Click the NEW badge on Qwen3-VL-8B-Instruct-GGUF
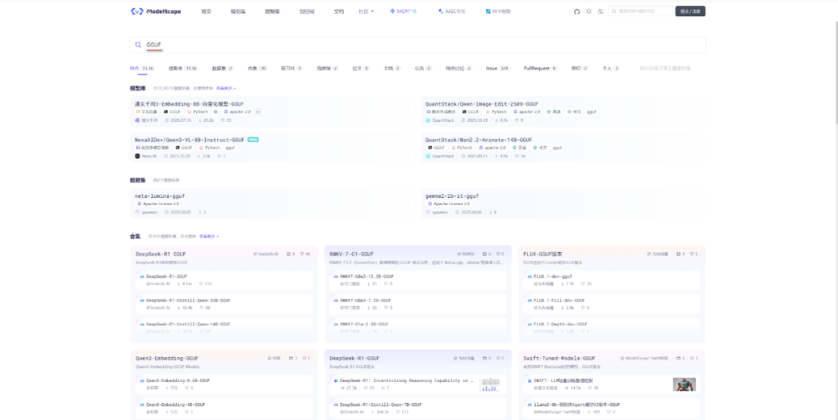This screenshot has width=838, height=420. click(253, 140)
